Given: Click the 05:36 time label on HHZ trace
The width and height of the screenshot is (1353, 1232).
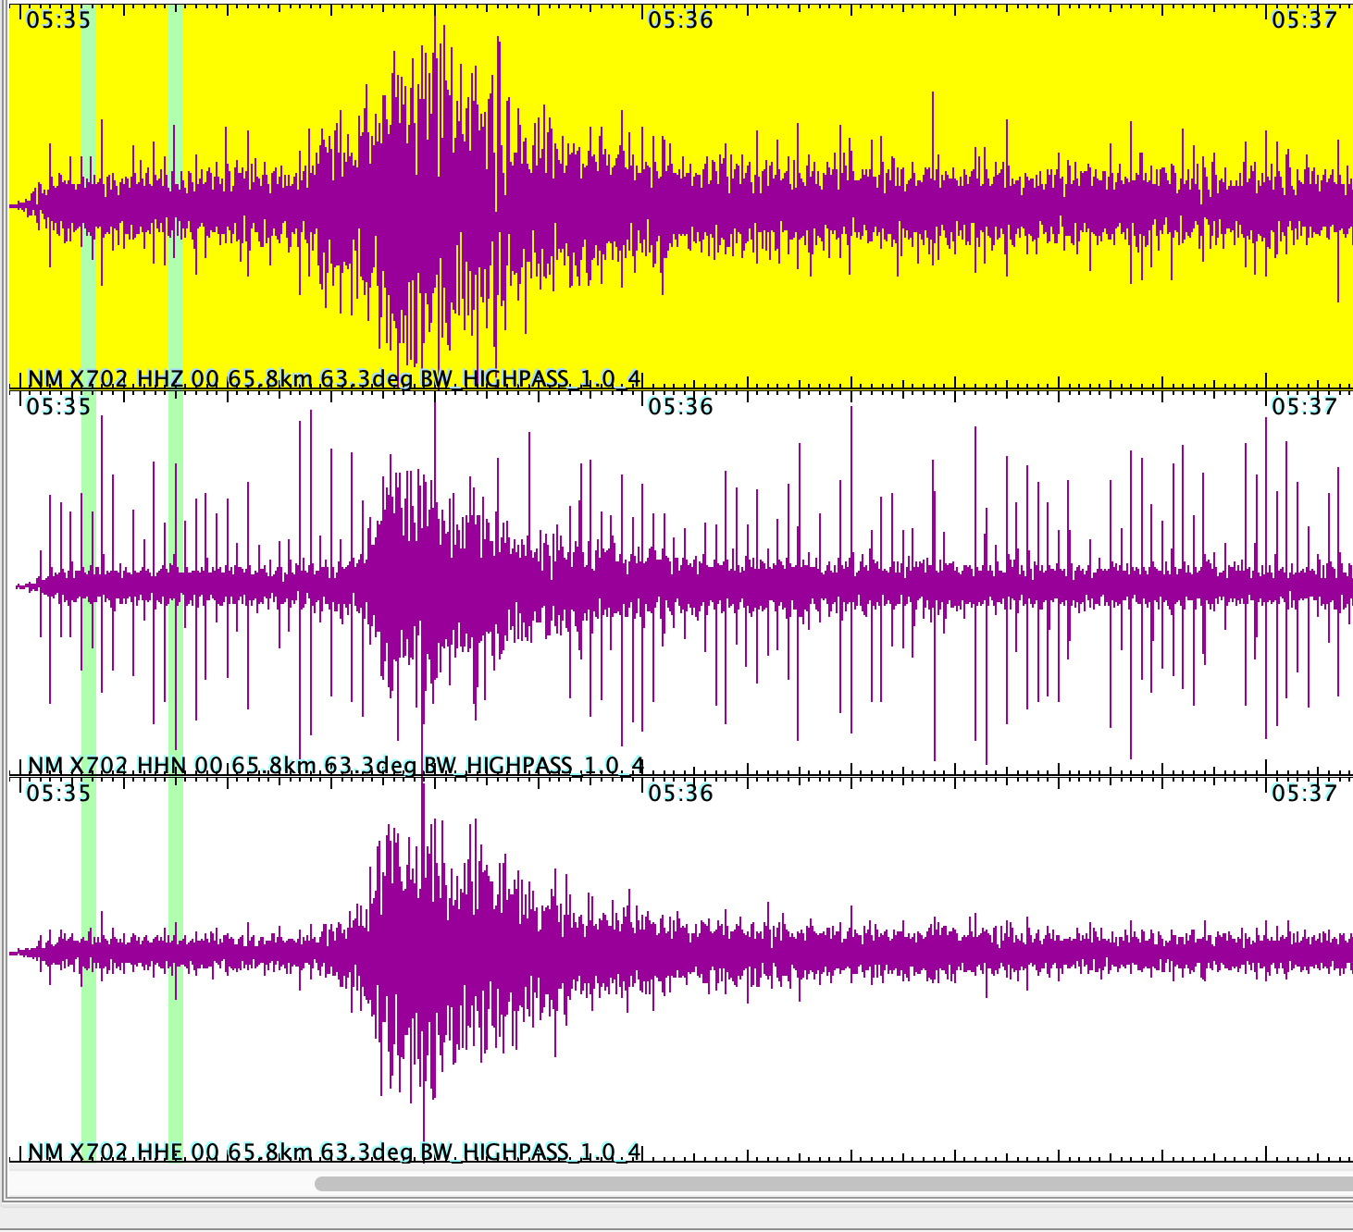Looking at the screenshot, I should click(680, 19).
